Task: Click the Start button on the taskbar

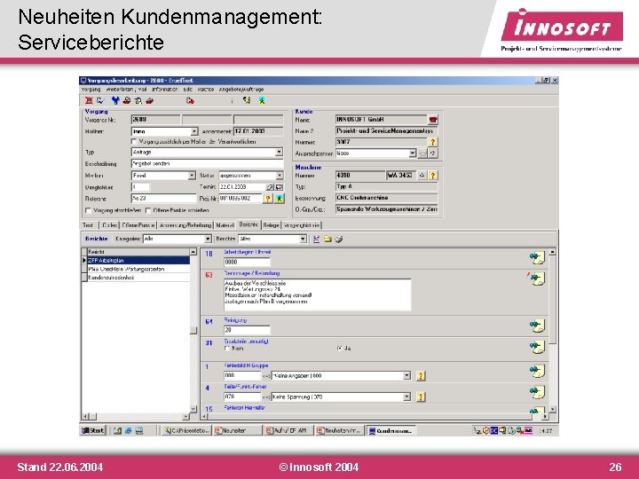Action: [93, 430]
